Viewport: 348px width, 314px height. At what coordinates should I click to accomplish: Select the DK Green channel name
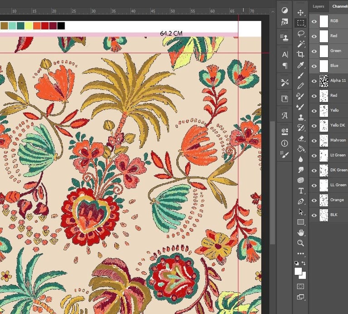pos(339,170)
